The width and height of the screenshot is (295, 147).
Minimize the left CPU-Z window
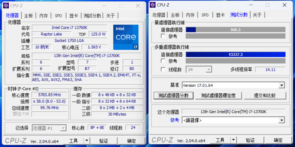tap(104, 6)
